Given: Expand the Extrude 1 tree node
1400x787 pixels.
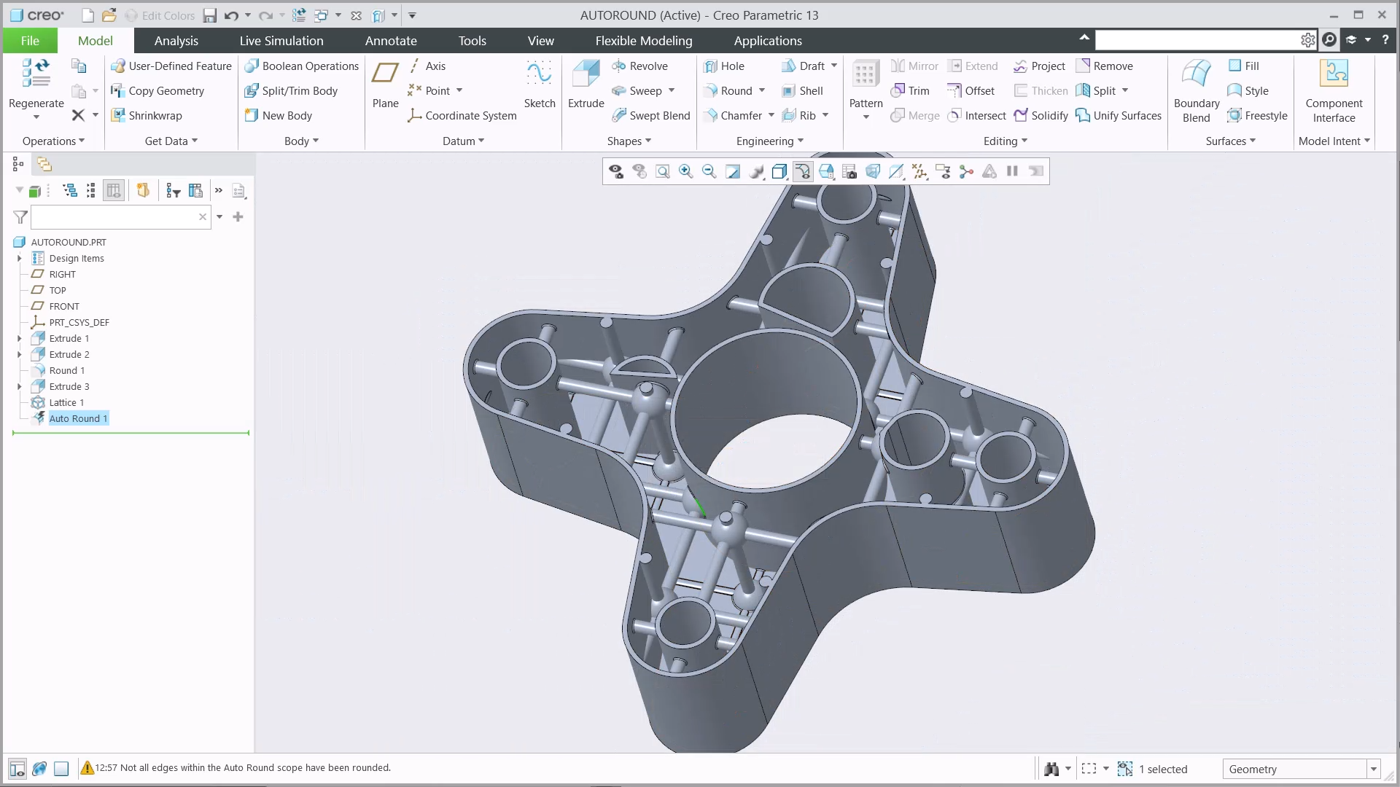Looking at the screenshot, I should click(20, 338).
